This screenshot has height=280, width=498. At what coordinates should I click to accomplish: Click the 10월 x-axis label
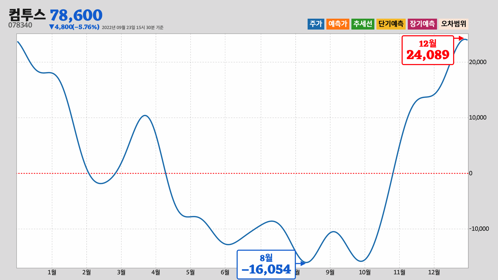coord(365,272)
